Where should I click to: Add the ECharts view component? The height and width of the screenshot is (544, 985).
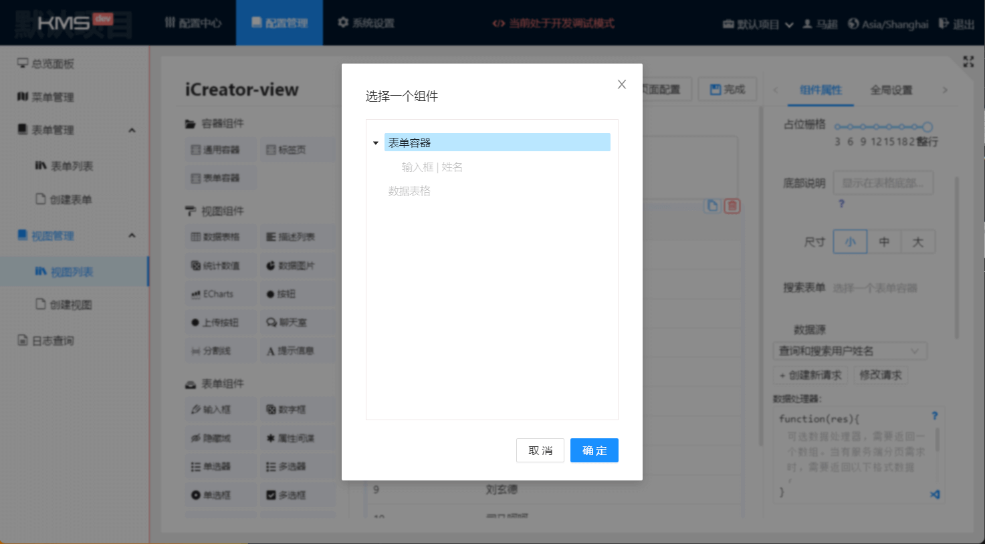(x=219, y=294)
